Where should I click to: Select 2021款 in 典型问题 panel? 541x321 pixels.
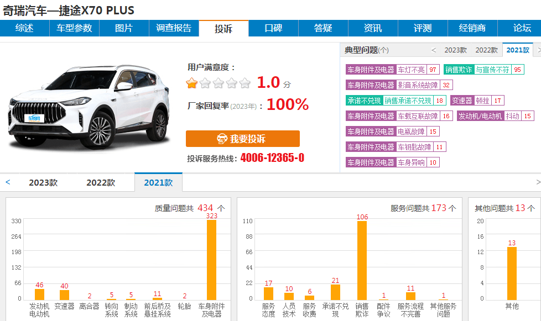tap(518, 50)
